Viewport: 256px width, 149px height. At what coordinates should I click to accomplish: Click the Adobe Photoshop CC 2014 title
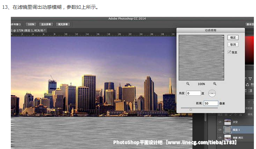tap(127, 19)
